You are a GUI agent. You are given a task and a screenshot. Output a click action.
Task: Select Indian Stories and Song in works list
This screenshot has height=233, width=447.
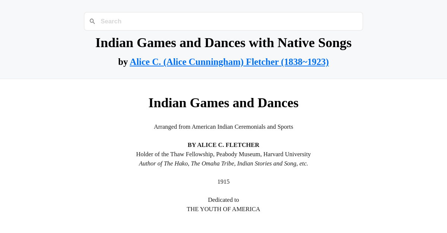coord(266,163)
